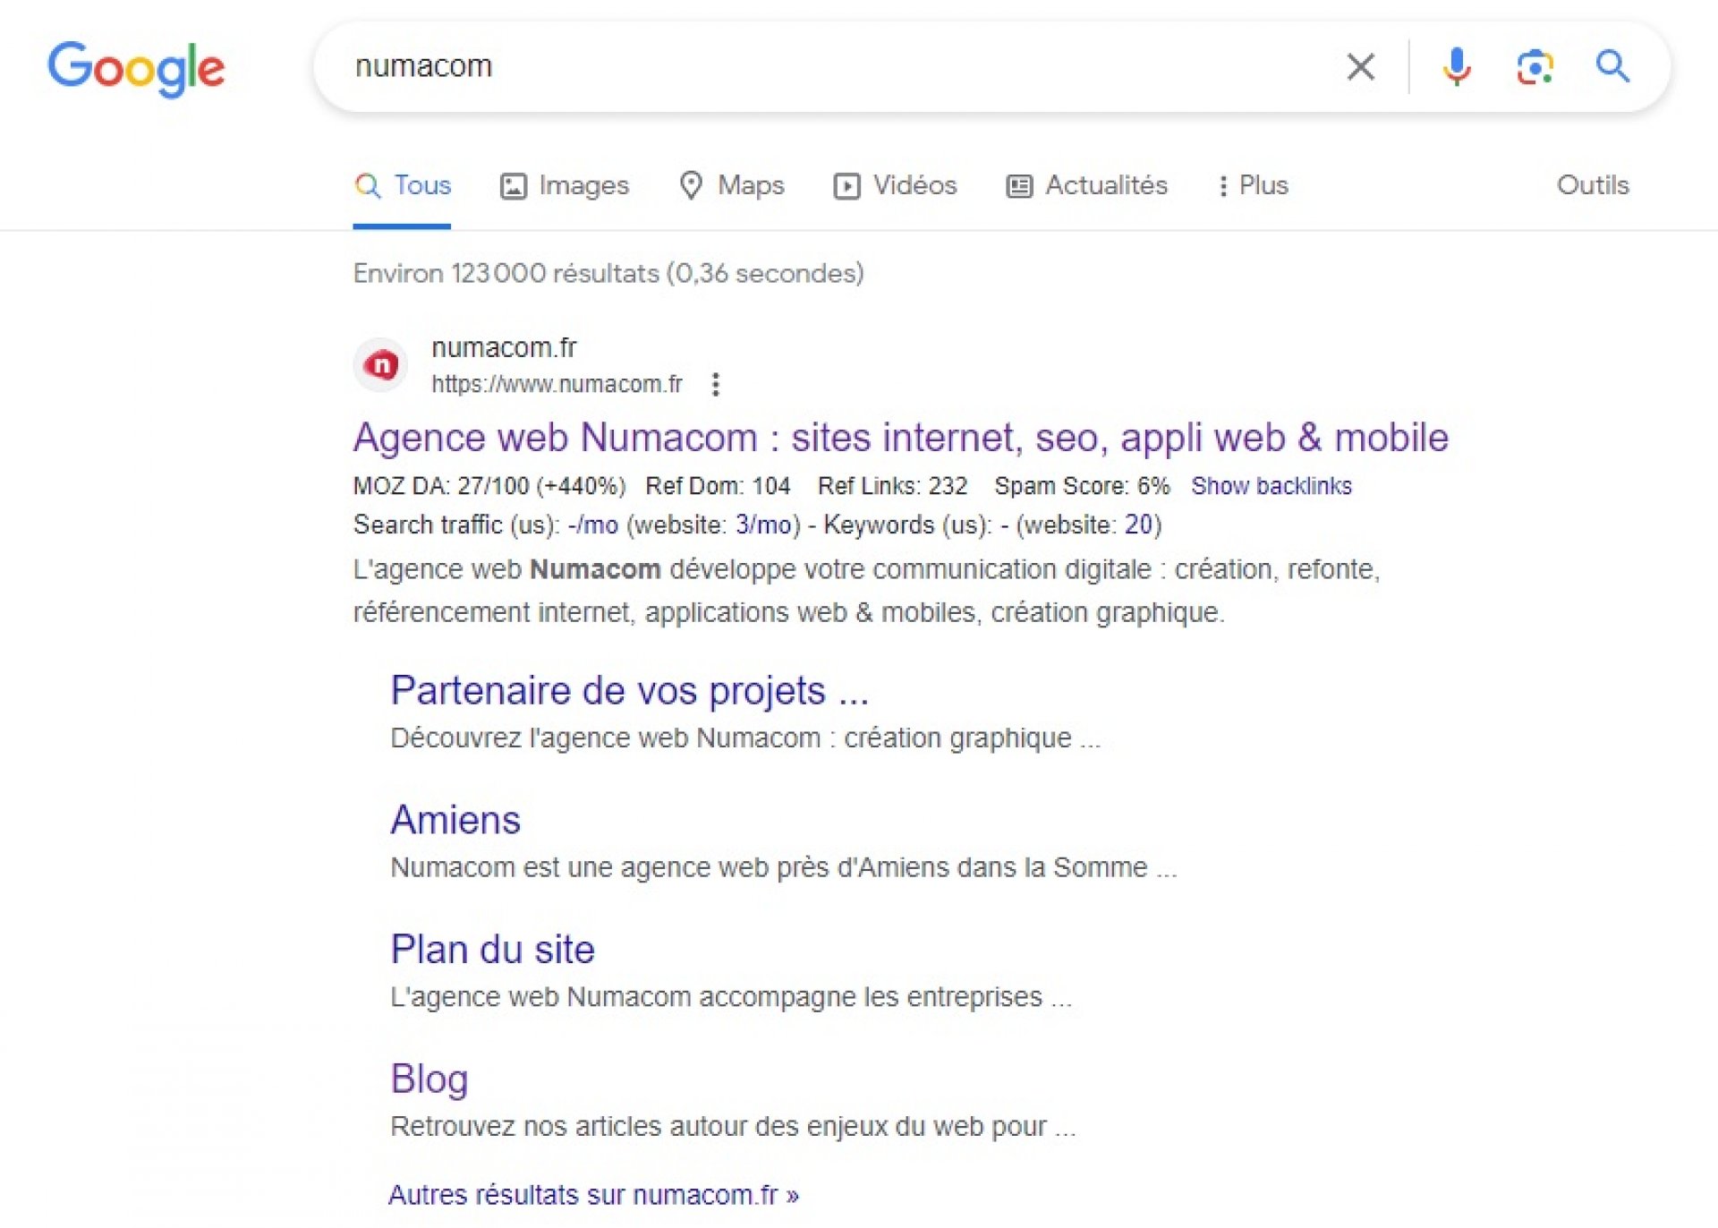Open the Plan du site sitelink
This screenshot has height=1228, width=1718.
click(x=492, y=949)
